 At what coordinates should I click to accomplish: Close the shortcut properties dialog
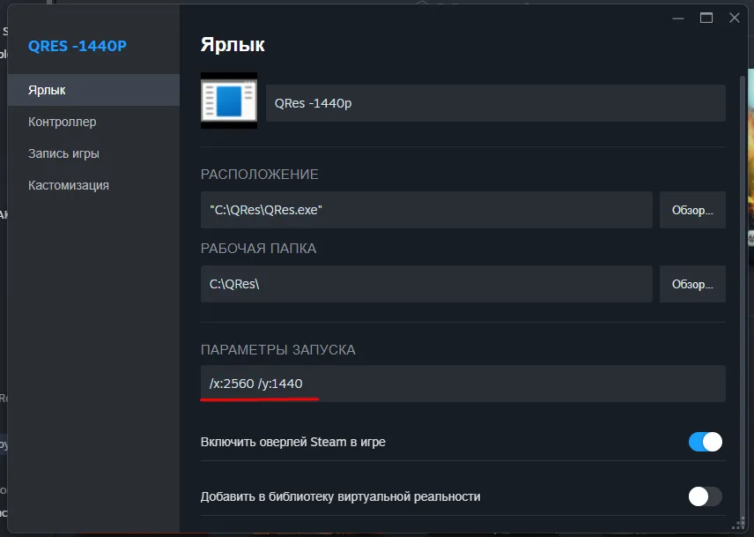point(734,17)
